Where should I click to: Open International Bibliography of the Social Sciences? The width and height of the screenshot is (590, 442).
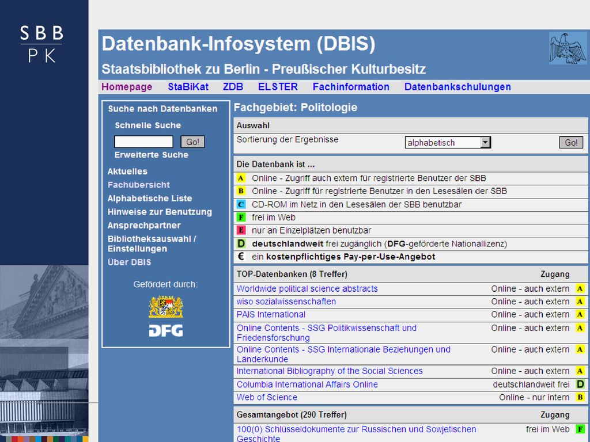click(329, 371)
